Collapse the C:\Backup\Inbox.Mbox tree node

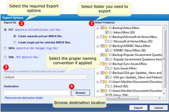point(98,28)
